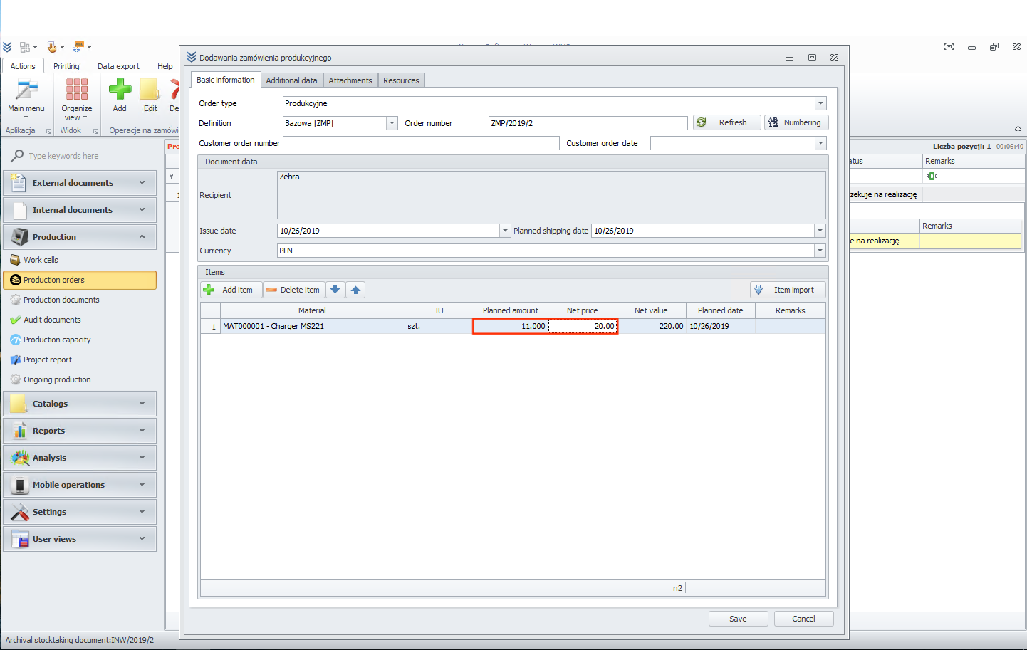Click the green Add plus icon in ribbon
The image size is (1027, 650).
pos(120,89)
